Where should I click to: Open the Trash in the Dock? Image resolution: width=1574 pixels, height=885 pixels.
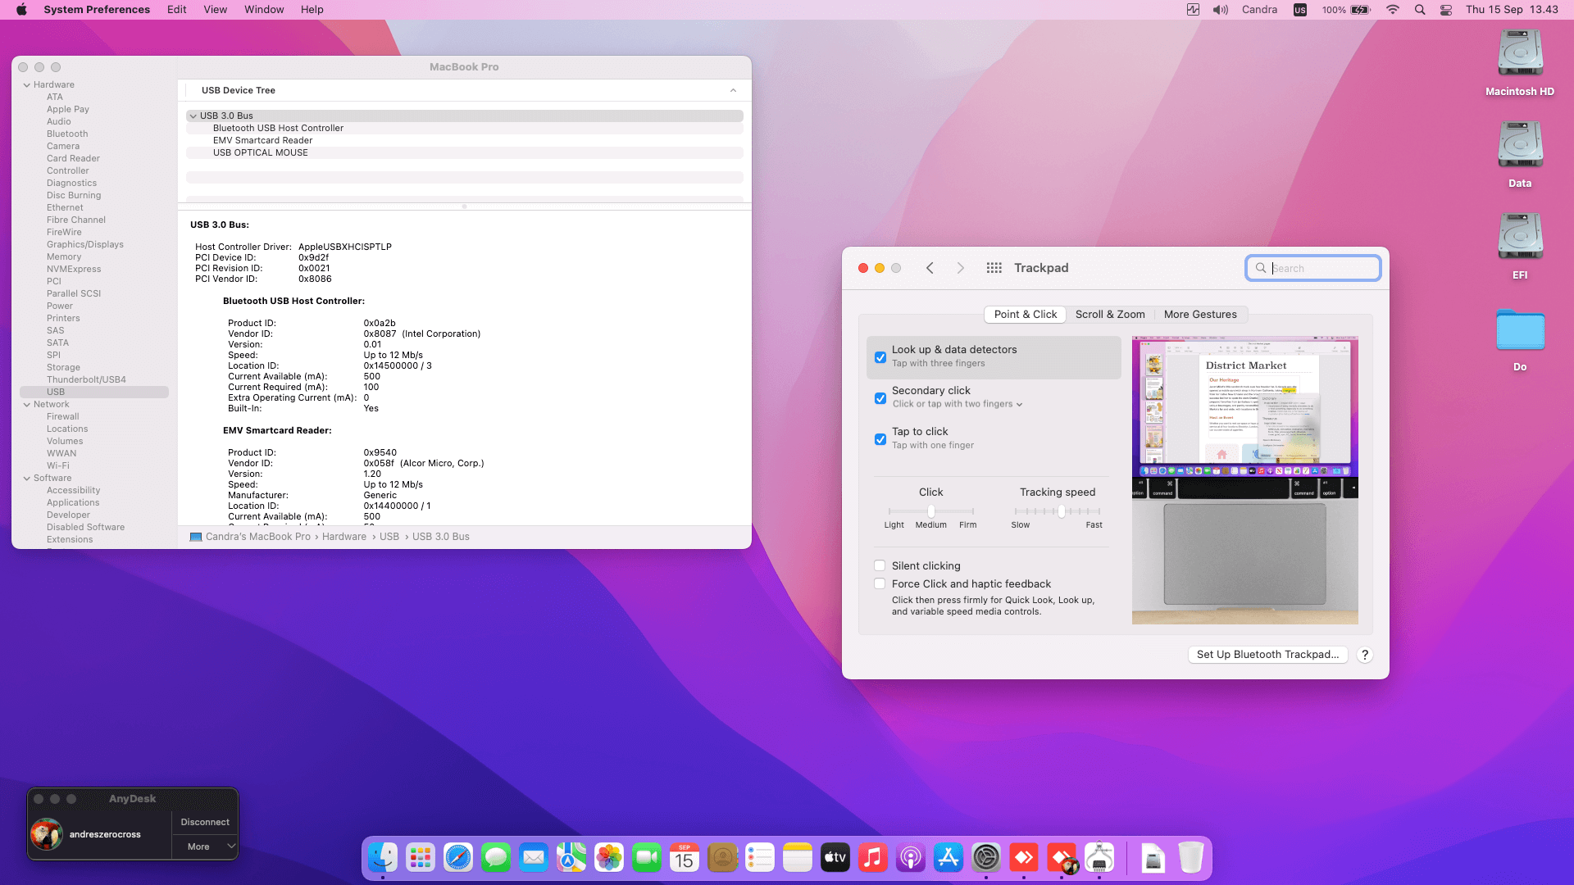coord(1191,858)
